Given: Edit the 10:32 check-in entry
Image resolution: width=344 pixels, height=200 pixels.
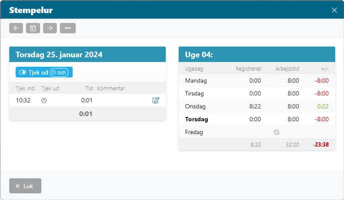Looking at the screenshot, I should 155,100.
